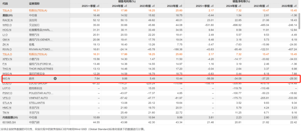Select the security name 中国汽研
The height and width of the screenshot is (133, 301).
[34, 122]
